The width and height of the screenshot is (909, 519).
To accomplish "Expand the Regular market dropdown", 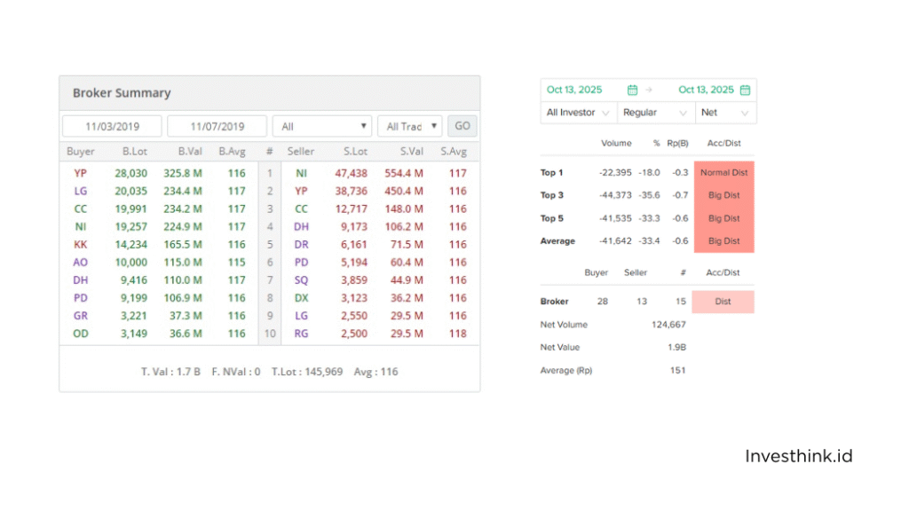I will pyautogui.click(x=655, y=113).
